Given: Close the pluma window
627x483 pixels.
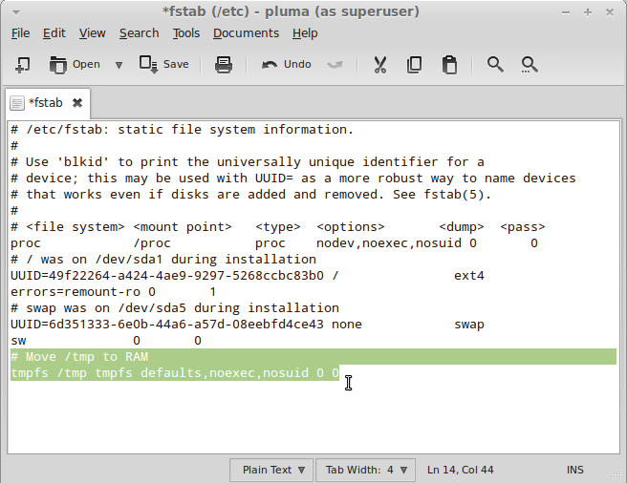Looking at the screenshot, I should tap(610, 12).
